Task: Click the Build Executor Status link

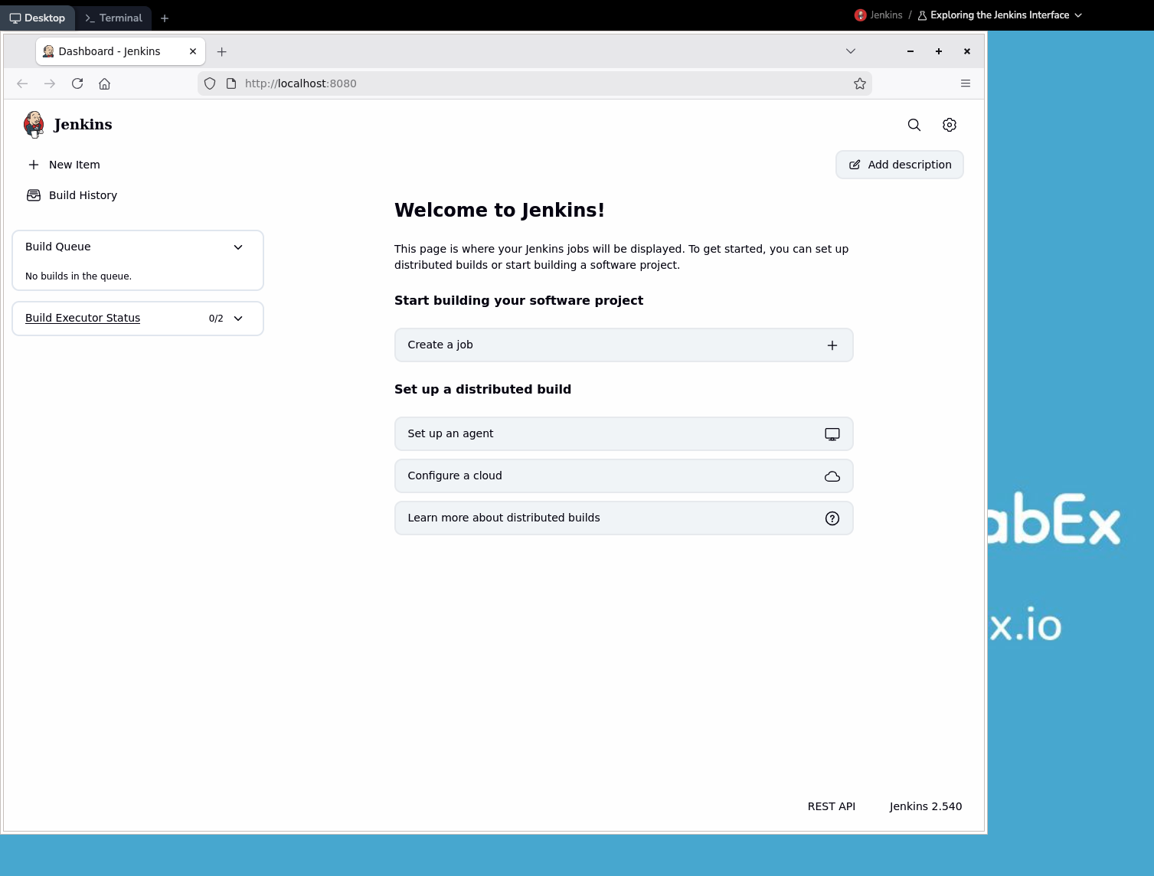Action: (x=82, y=318)
